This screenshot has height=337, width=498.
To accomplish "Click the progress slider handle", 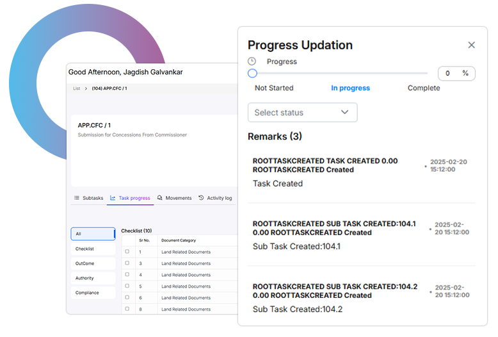I will [252, 73].
